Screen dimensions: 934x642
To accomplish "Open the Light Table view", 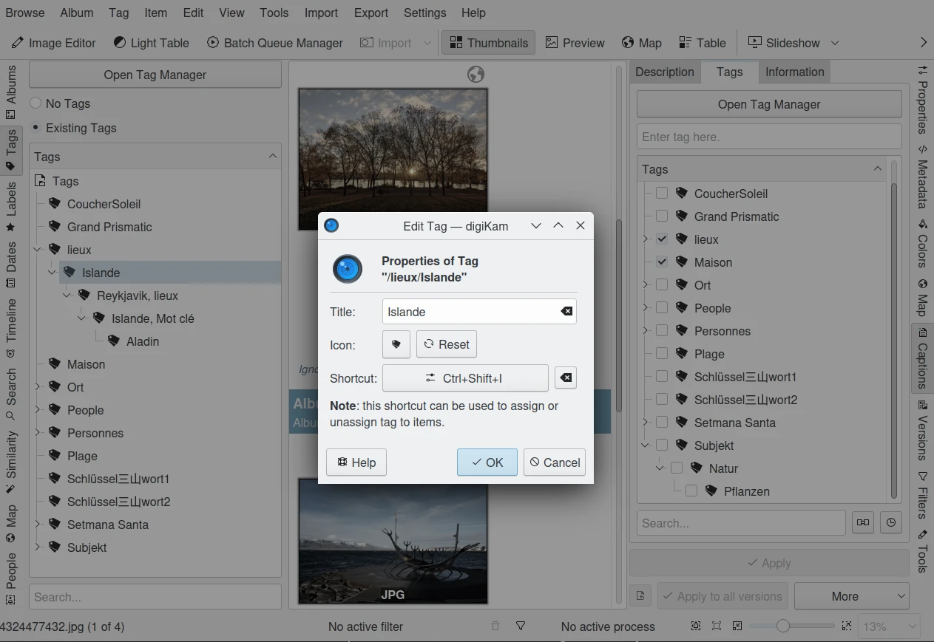I will (x=151, y=43).
